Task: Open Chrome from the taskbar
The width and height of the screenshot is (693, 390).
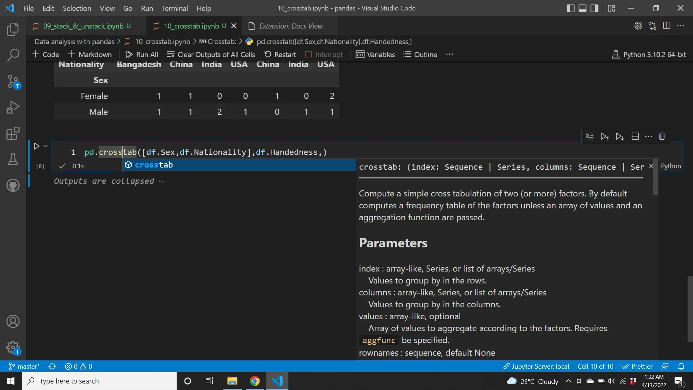Action: click(255, 381)
